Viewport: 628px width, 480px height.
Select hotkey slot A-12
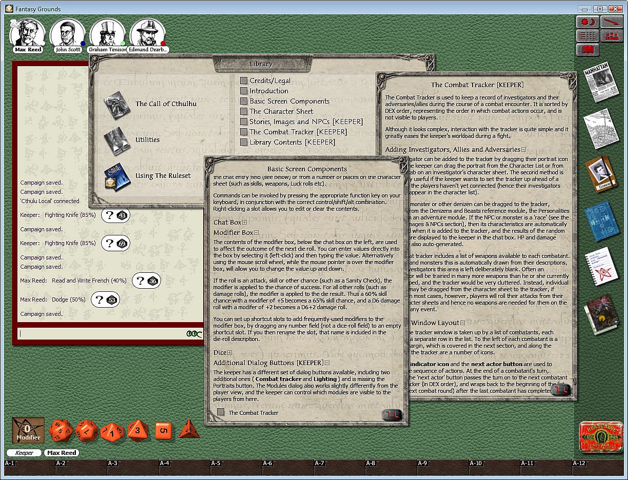click(598, 467)
